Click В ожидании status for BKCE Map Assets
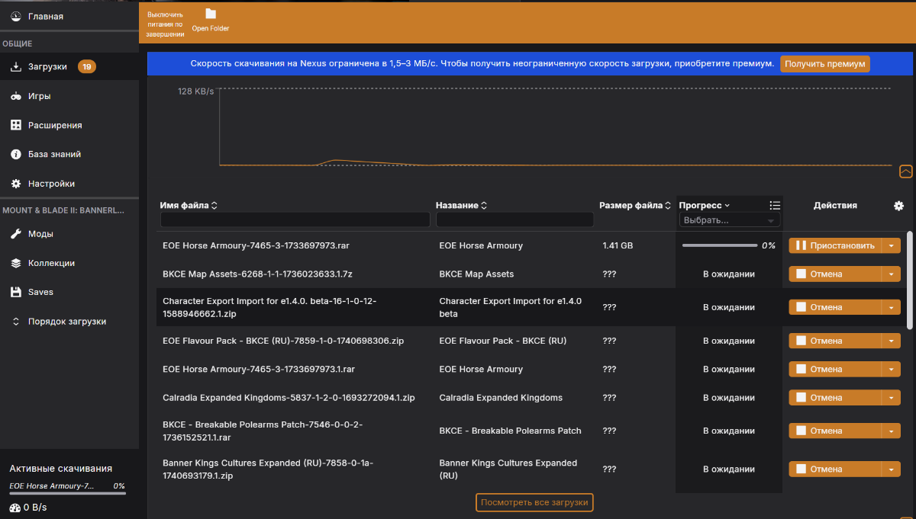 click(729, 274)
